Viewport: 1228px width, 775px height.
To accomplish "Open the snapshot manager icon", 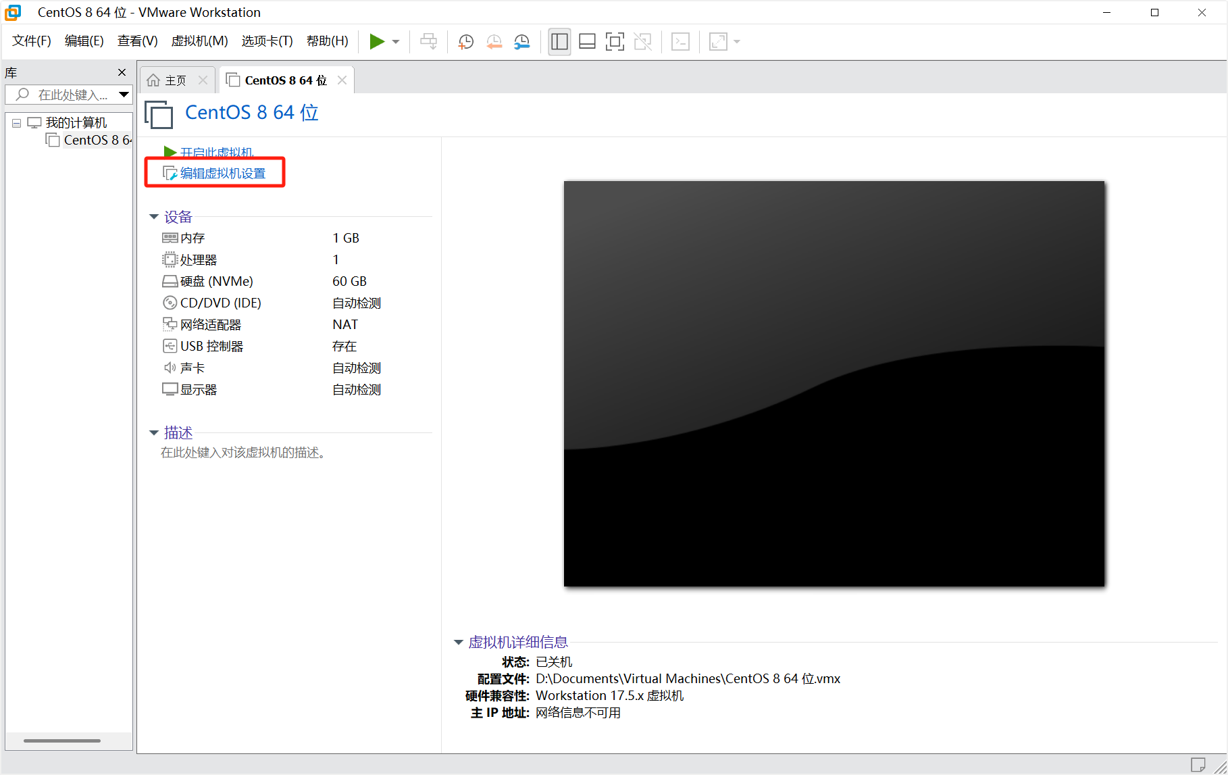I will point(521,41).
